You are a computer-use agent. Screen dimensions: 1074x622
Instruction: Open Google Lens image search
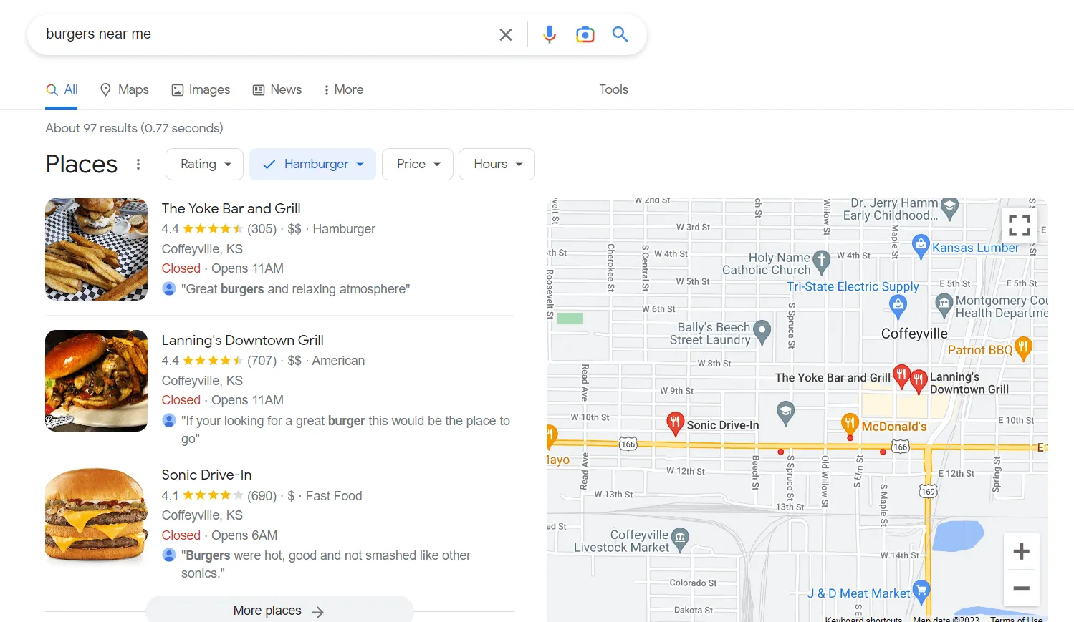coord(585,34)
